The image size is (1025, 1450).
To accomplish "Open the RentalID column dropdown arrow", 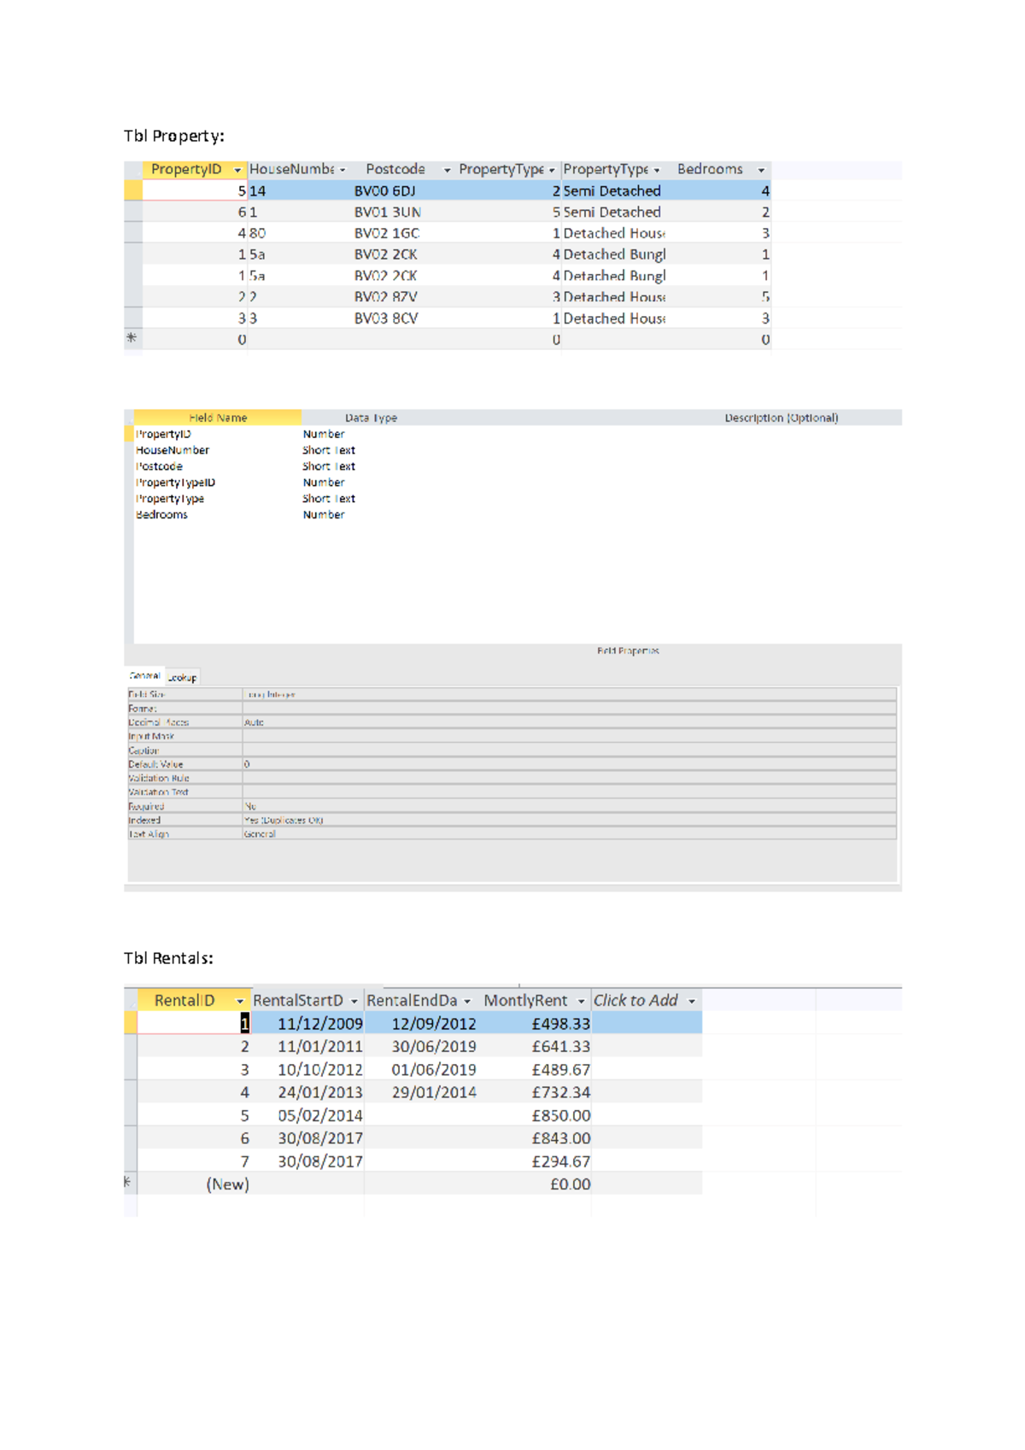I will coord(240,1001).
